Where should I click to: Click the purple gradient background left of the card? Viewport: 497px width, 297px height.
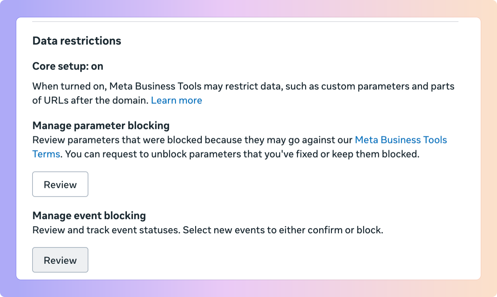(8, 149)
